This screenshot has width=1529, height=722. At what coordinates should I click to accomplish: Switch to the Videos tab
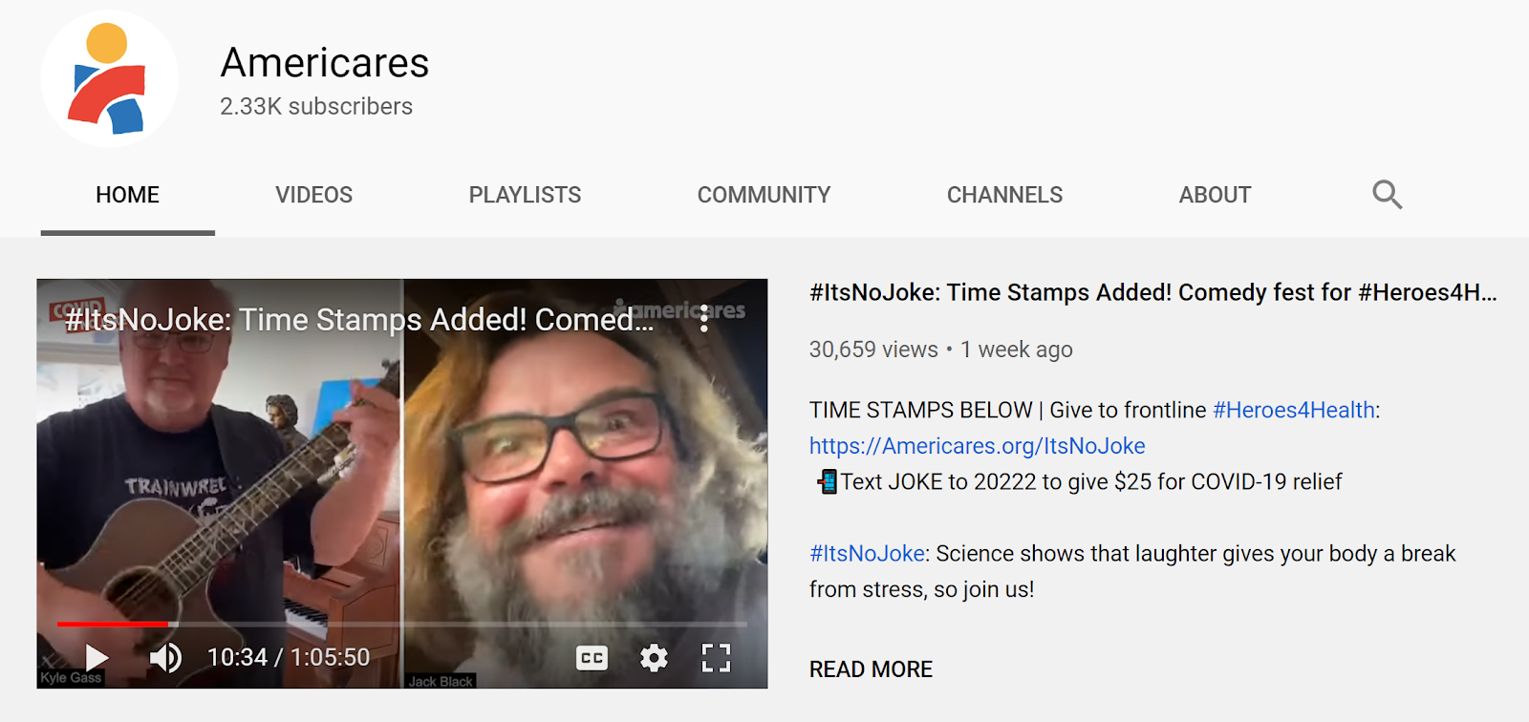coord(314,195)
